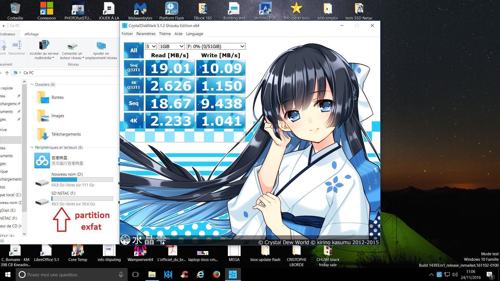The height and width of the screenshot is (281, 500).
Task: Collapse Périphériques et lecteurs section
Action: click(x=32, y=148)
